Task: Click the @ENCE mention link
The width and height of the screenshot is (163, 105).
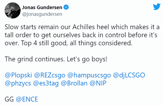Action: point(27,99)
